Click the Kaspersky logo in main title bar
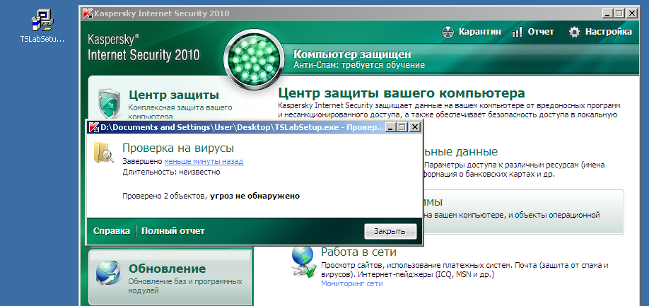Image resolution: width=649 pixels, height=306 pixels. click(88, 13)
